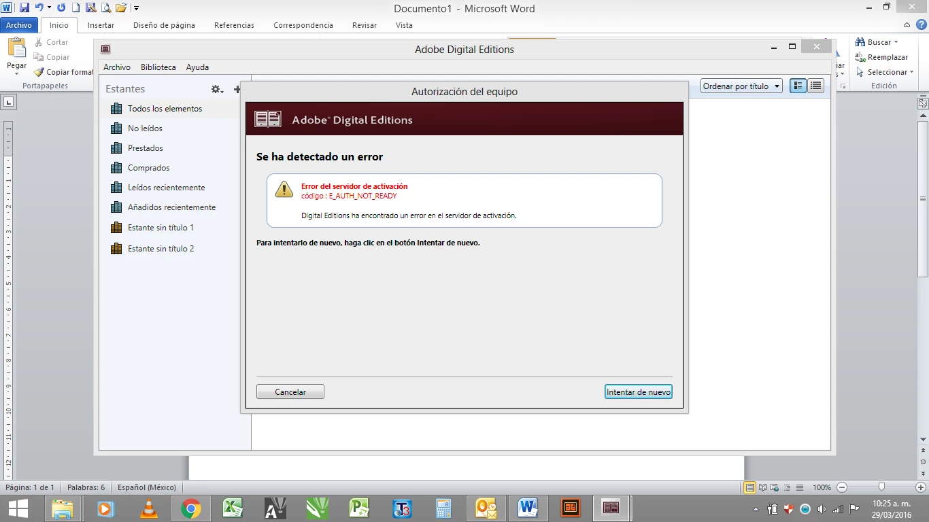Open Outlook from taskbar
929x522 pixels.
click(x=486, y=508)
